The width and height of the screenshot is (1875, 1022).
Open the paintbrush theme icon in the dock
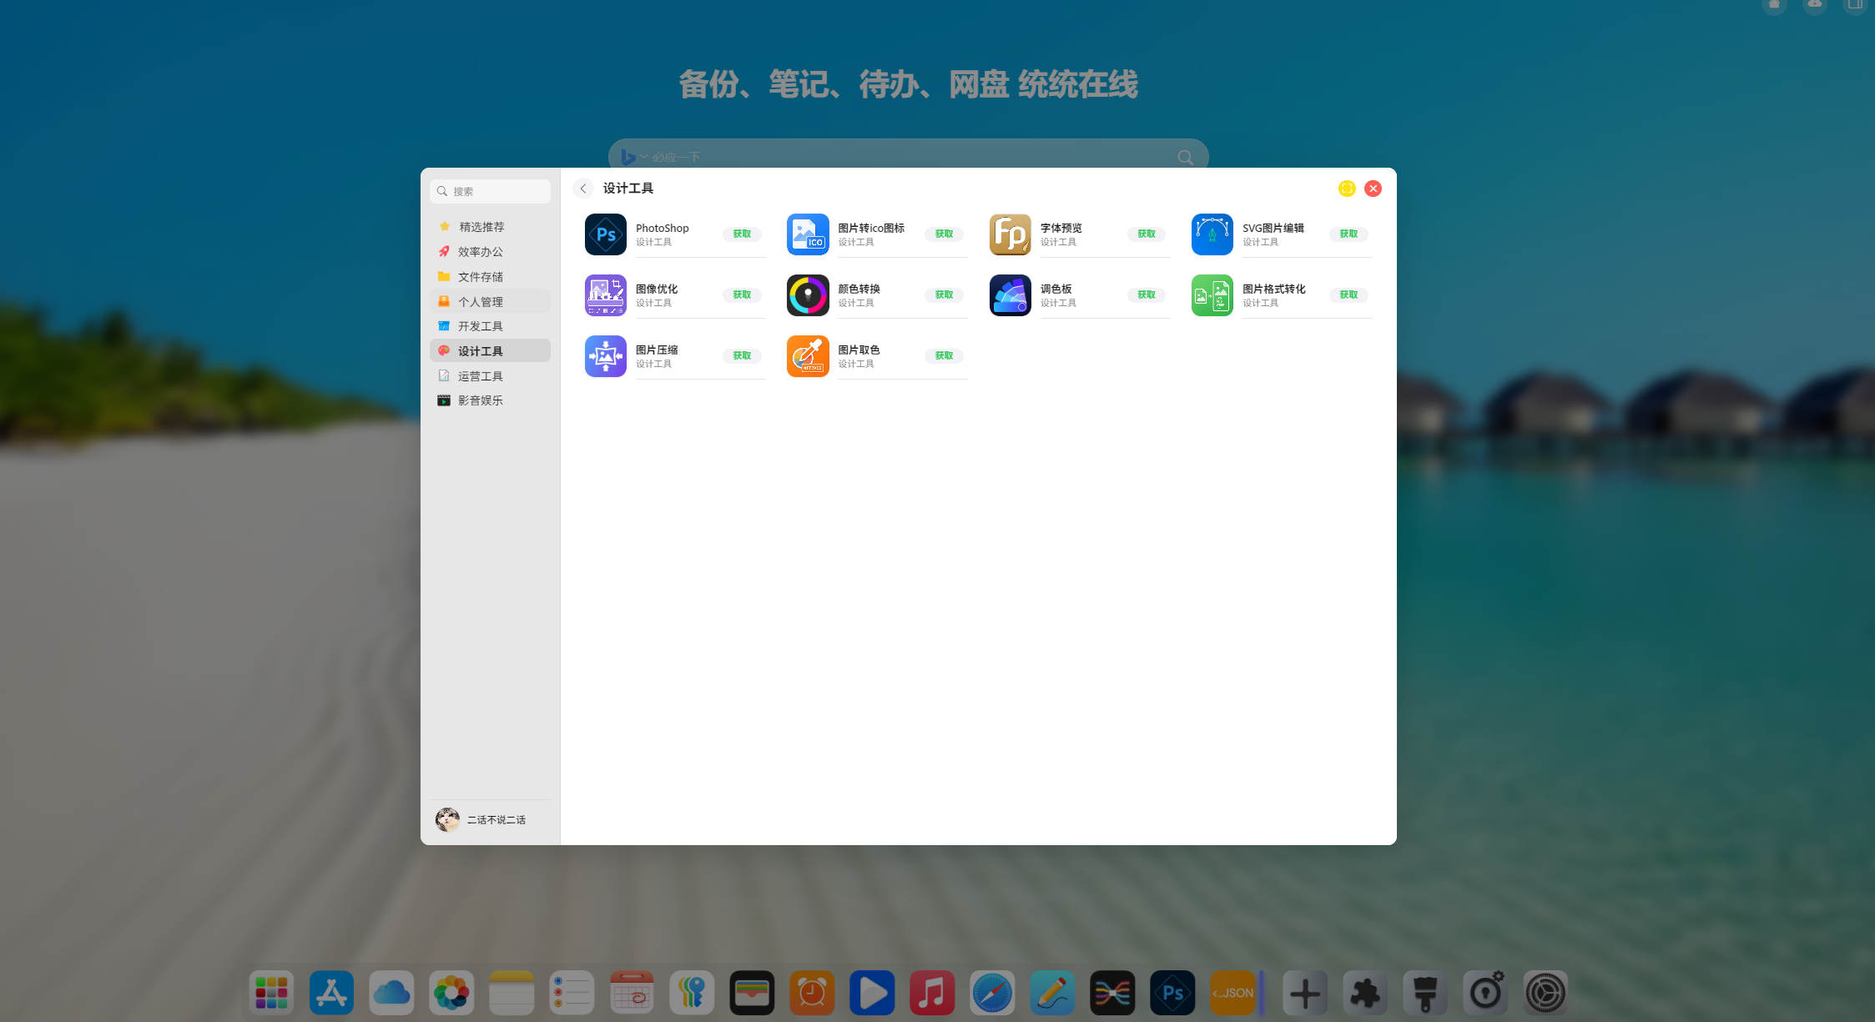click(1425, 993)
